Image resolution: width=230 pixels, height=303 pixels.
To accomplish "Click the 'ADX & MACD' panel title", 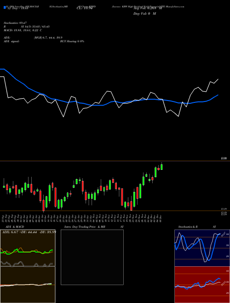I will (15, 227).
